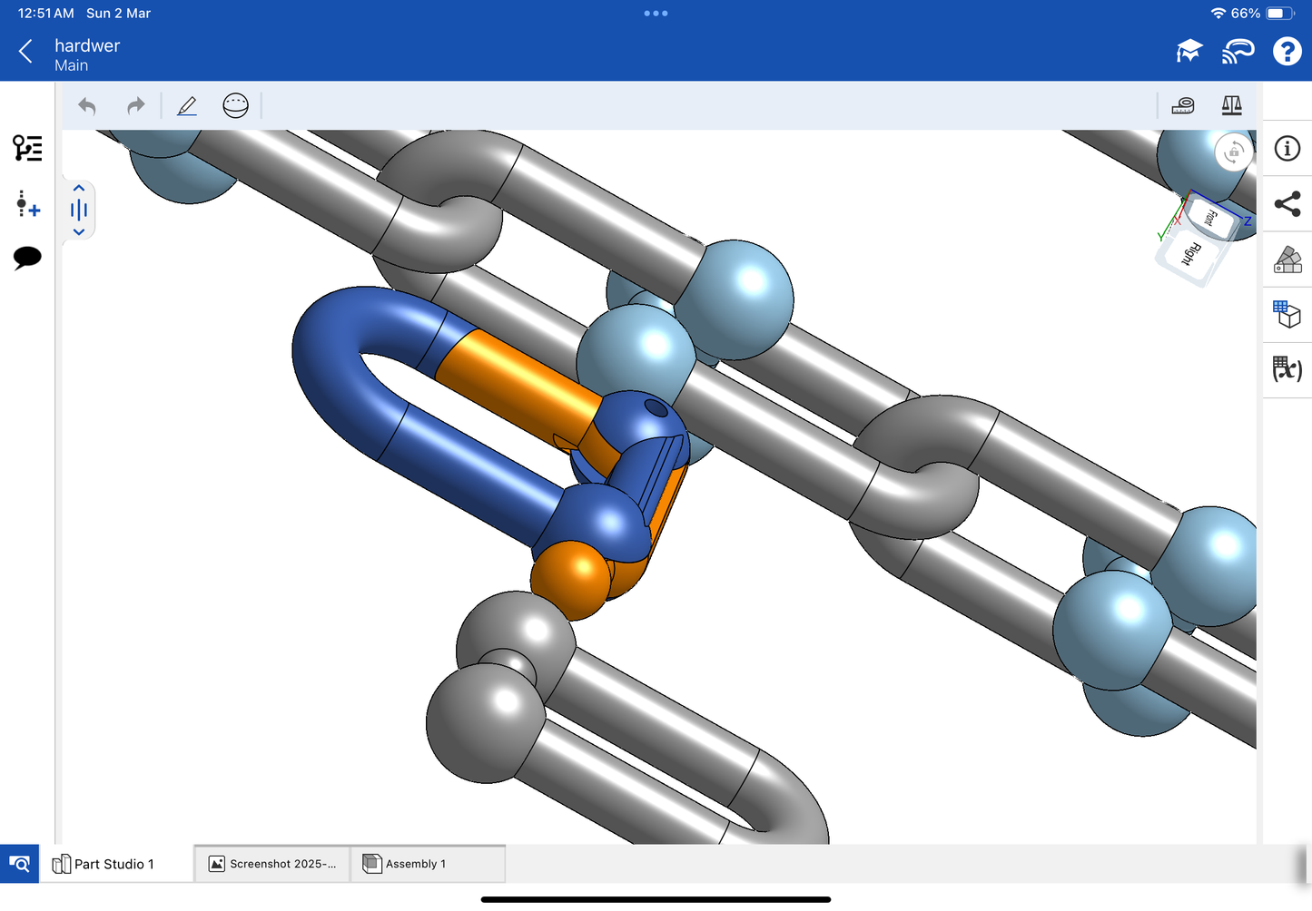Image resolution: width=1312 pixels, height=911 pixels.
Task: Go back from the hardwer document
Action: tap(26, 52)
